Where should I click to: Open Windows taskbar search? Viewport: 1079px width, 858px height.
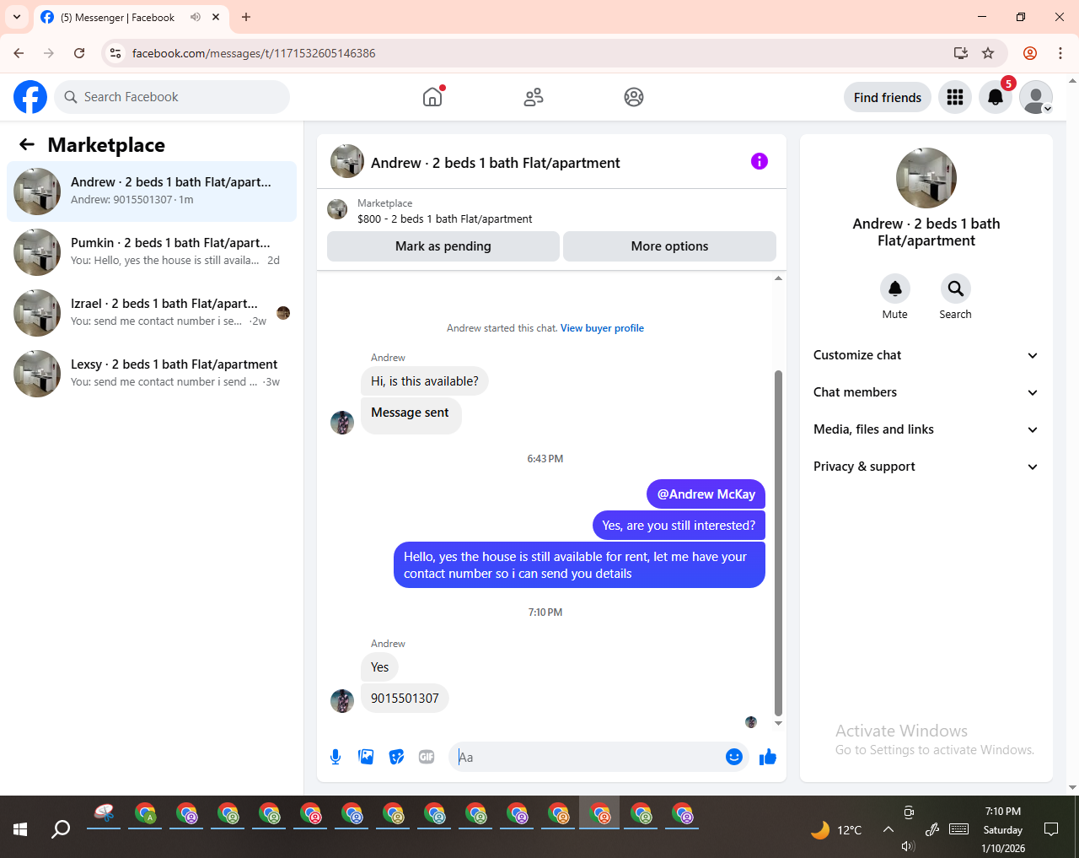(61, 829)
